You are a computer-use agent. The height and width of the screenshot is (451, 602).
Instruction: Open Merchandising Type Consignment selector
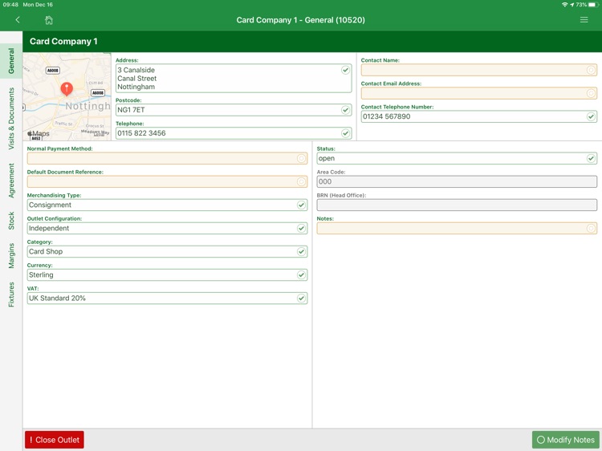coord(168,205)
